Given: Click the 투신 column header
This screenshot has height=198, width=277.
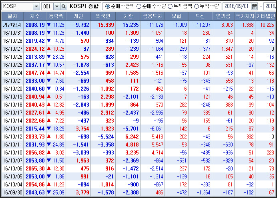Looking at the screenshot, I should pyautogui.click(x=200, y=16).
